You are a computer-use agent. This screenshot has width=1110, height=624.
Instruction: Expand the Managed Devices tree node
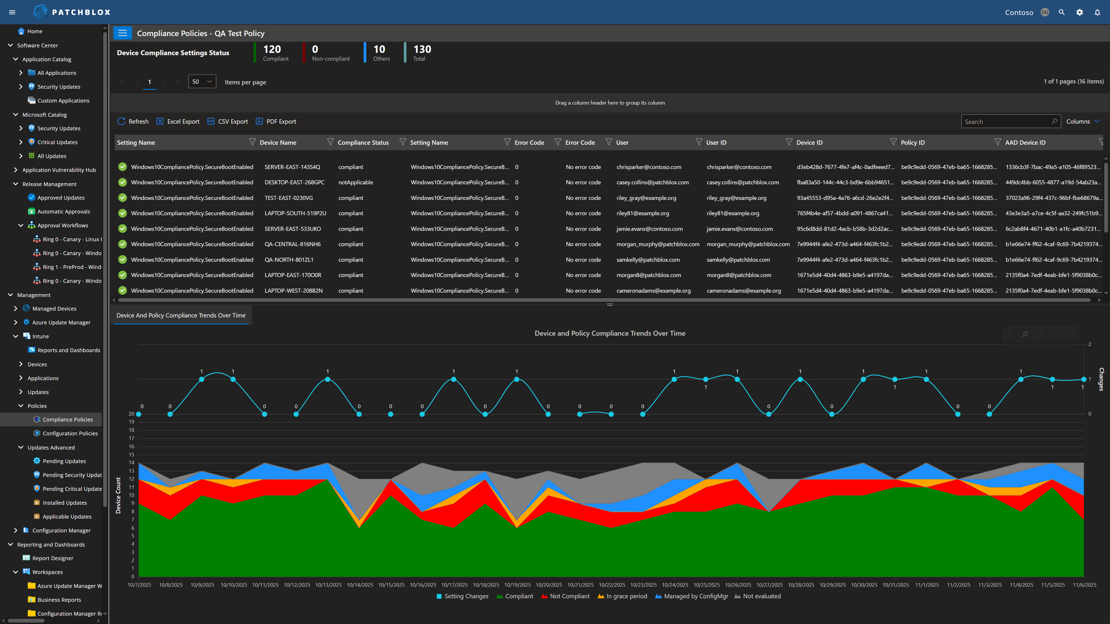pos(16,308)
